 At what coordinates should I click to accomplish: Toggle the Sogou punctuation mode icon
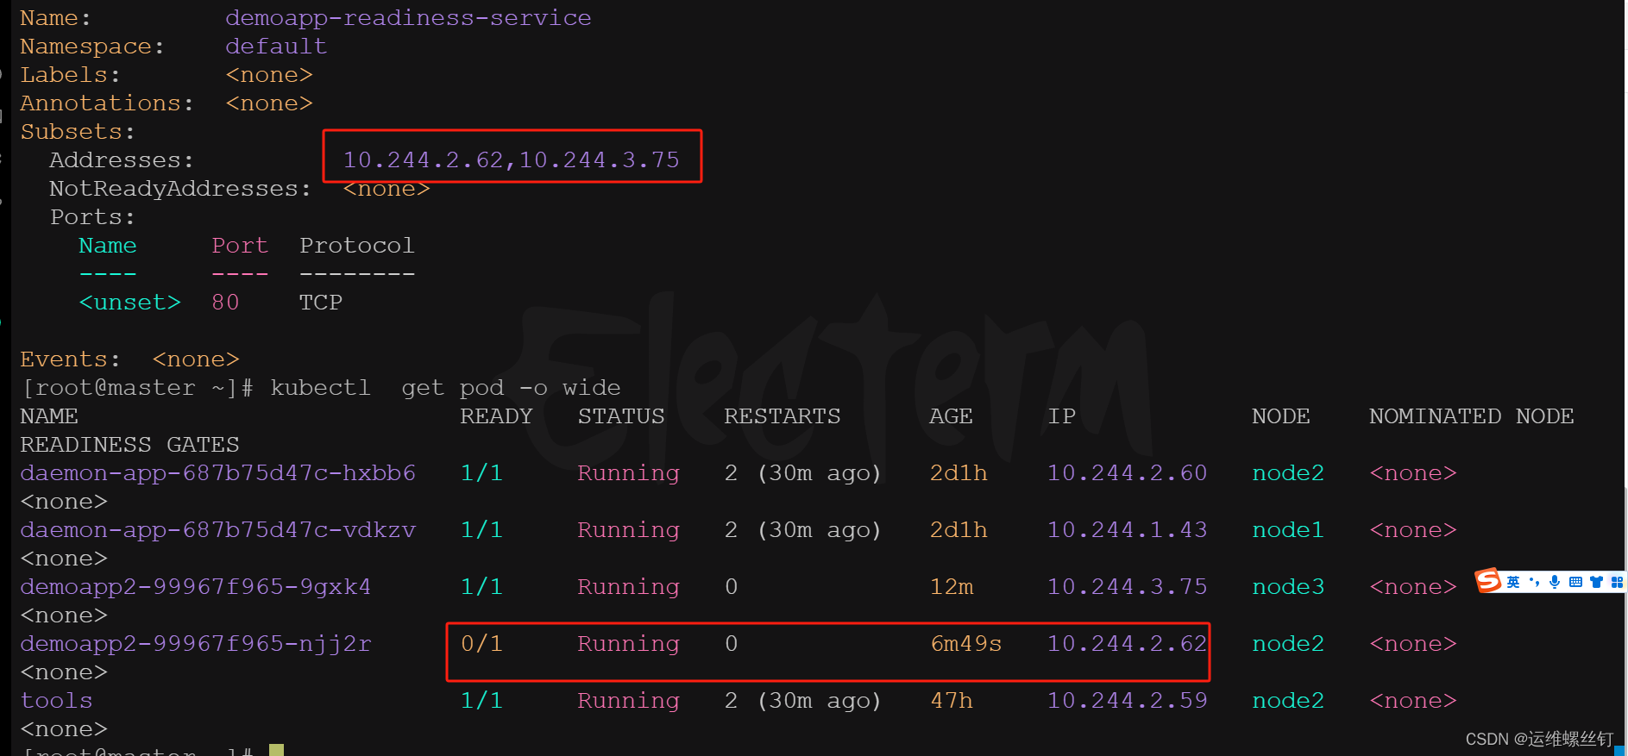coord(1534,583)
